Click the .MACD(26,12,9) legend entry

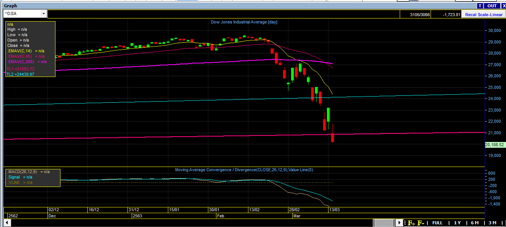[28, 172]
